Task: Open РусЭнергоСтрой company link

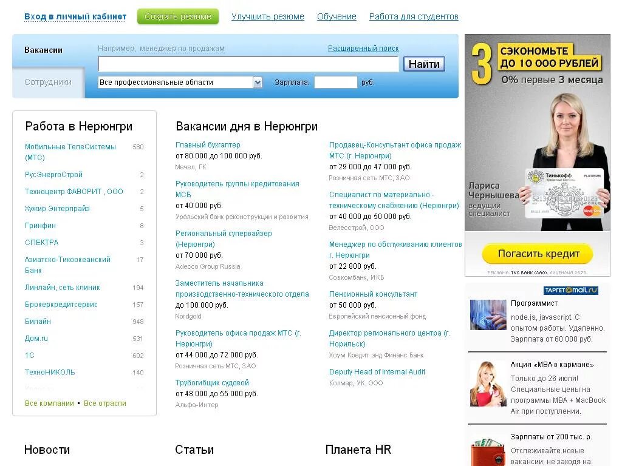Action: [x=53, y=175]
